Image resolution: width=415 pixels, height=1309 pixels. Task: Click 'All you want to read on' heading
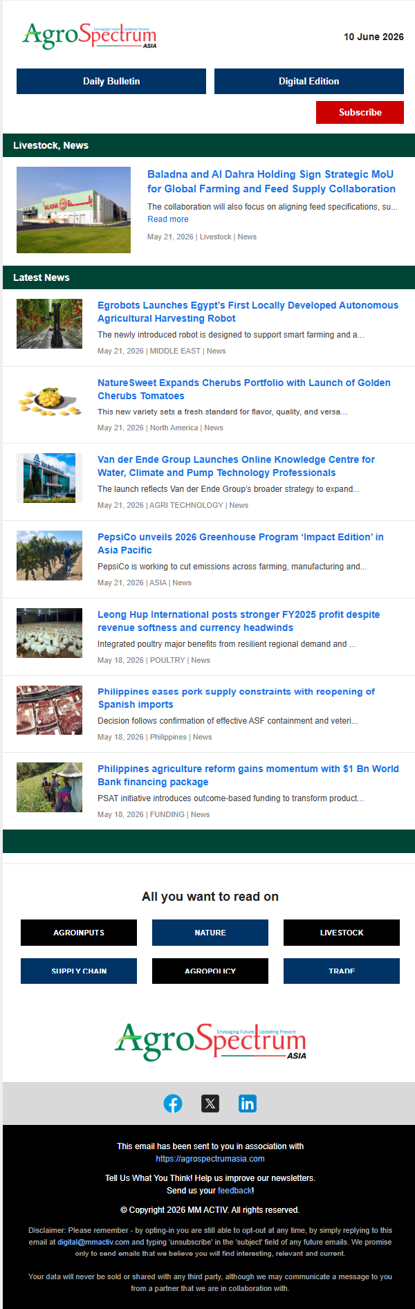(x=210, y=897)
